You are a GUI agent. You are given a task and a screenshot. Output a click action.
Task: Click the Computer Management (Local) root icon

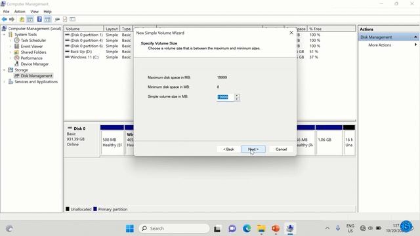coord(4,28)
